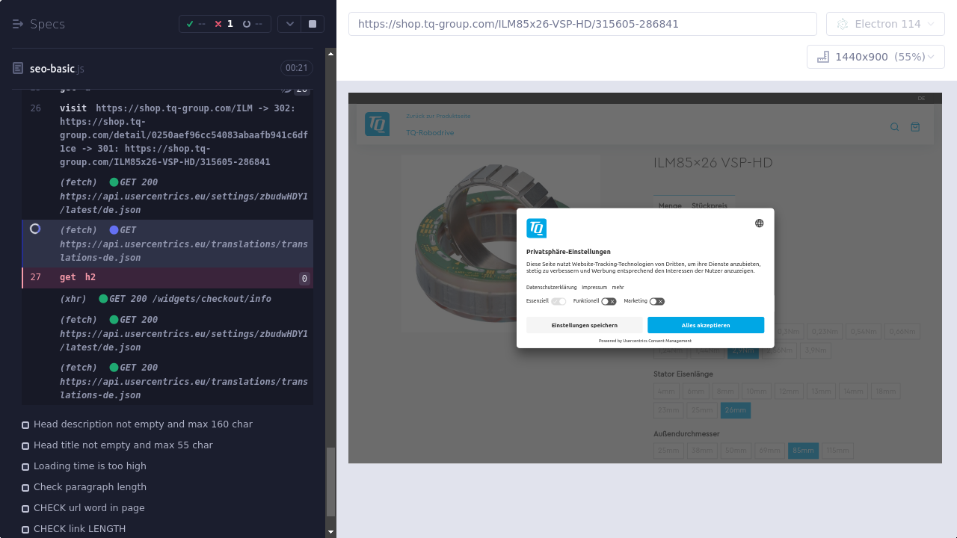Click the TQ logo in shop header
This screenshot has width=957, height=538.
click(x=377, y=124)
